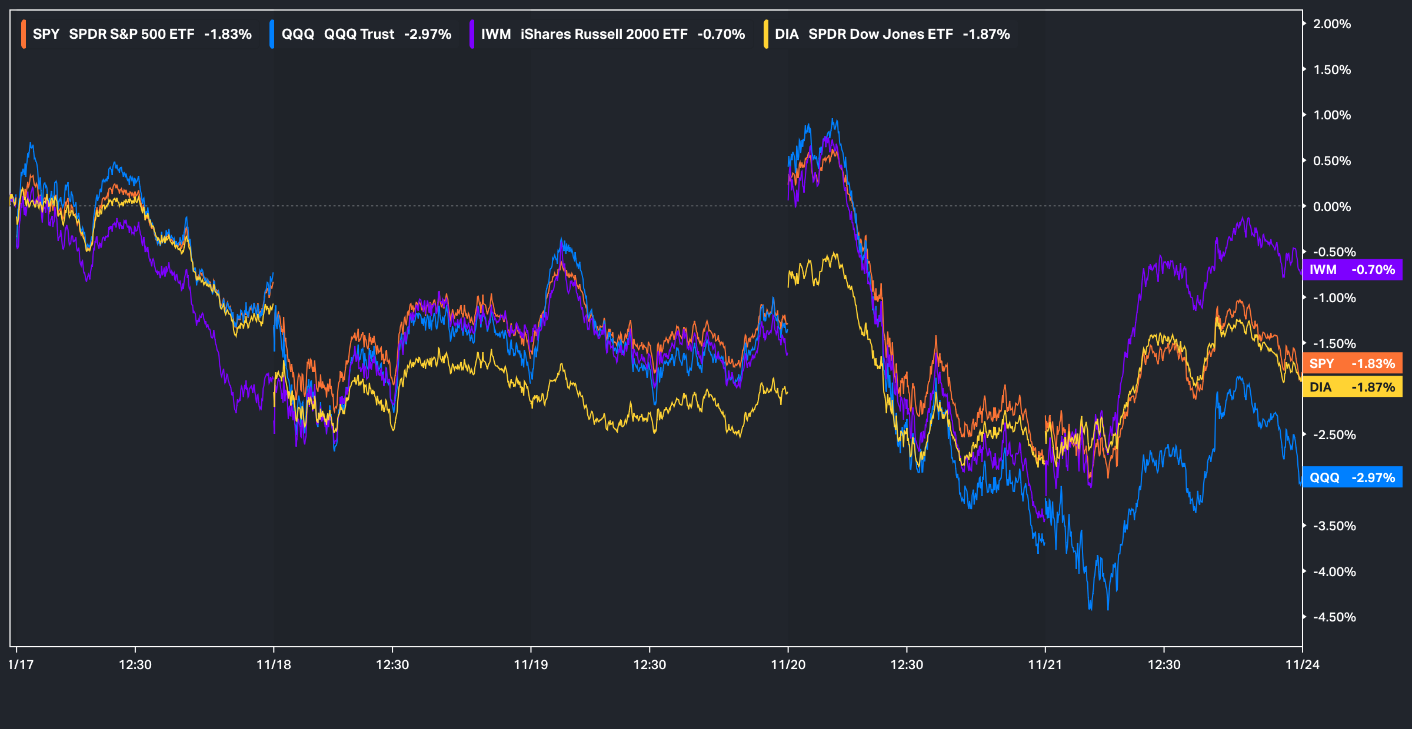Screen dimensions: 1412x729
Task: Click the 11/24 date marker on time axis
Action: 1302,664
